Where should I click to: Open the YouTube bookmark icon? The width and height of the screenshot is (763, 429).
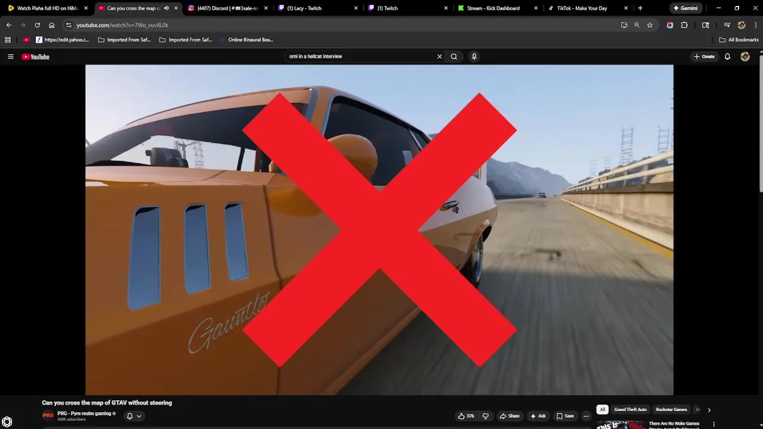coord(26,40)
